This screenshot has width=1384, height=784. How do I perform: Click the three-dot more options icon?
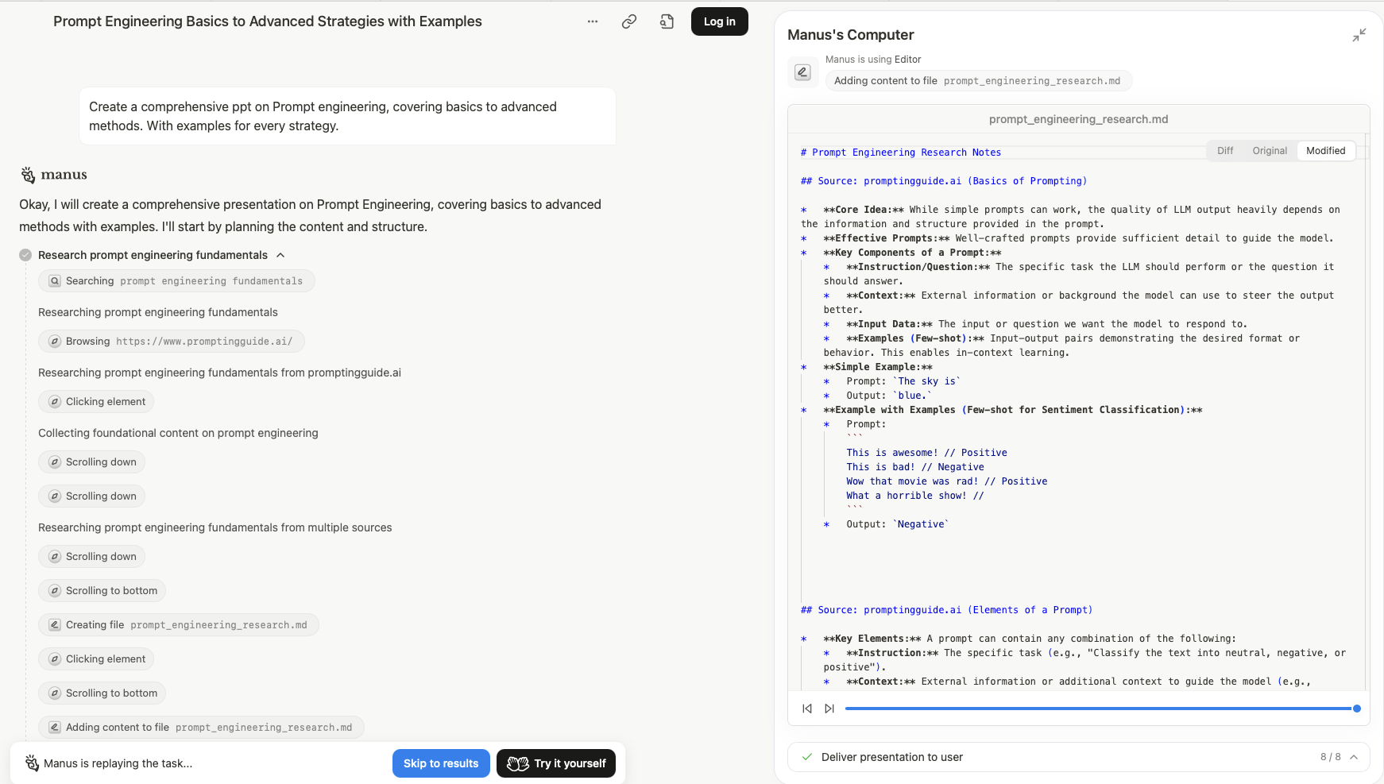point(592,21)
